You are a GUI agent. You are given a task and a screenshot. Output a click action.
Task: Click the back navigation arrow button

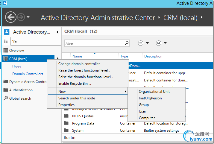click(x=11, y=17)
